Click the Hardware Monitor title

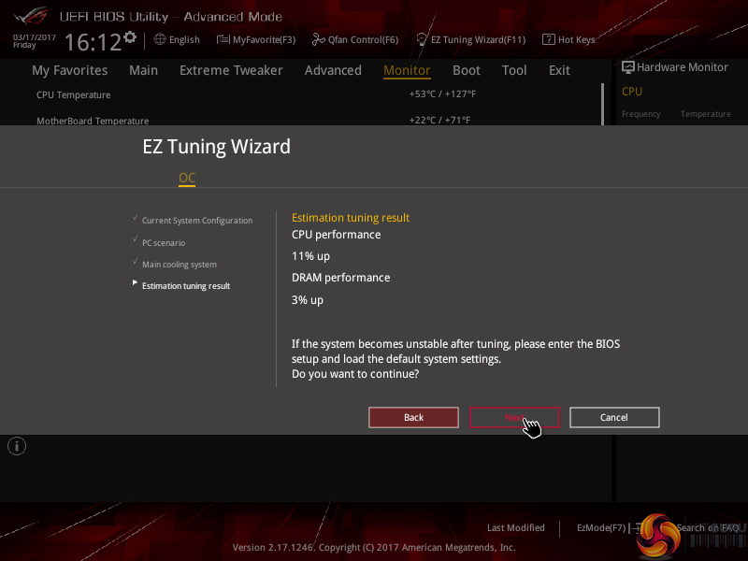coord(683,67)
